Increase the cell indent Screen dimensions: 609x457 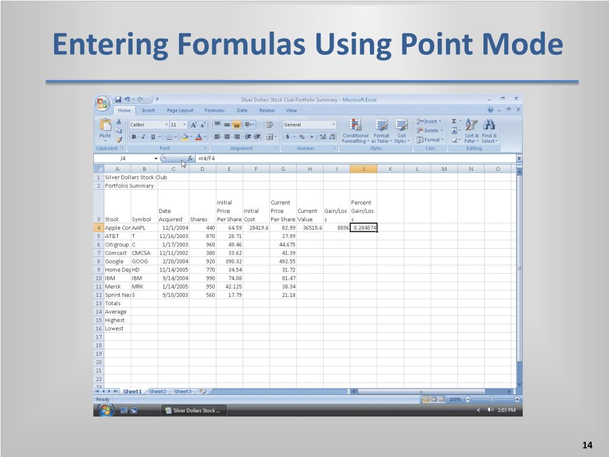click(257, 137)
